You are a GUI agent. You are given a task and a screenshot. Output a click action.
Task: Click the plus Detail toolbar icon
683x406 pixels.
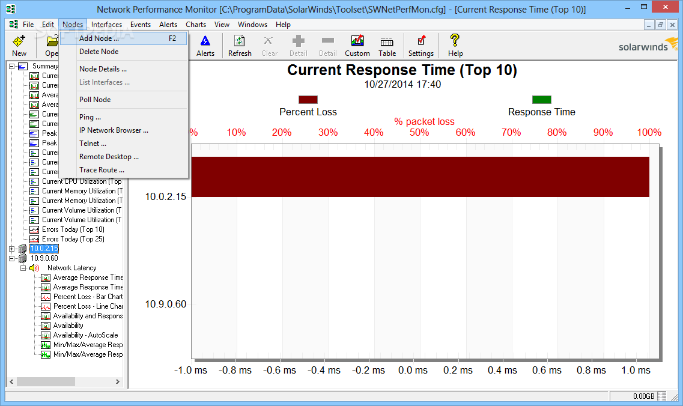(x=299, y=41)
